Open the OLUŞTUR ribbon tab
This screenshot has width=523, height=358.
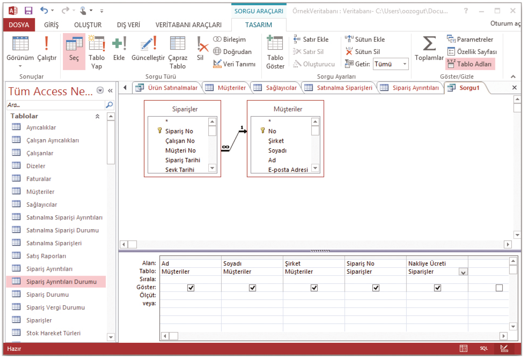pos(88,25)
